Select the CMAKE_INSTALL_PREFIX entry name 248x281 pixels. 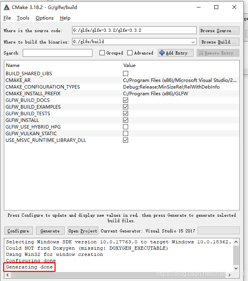tap(33, 94)
